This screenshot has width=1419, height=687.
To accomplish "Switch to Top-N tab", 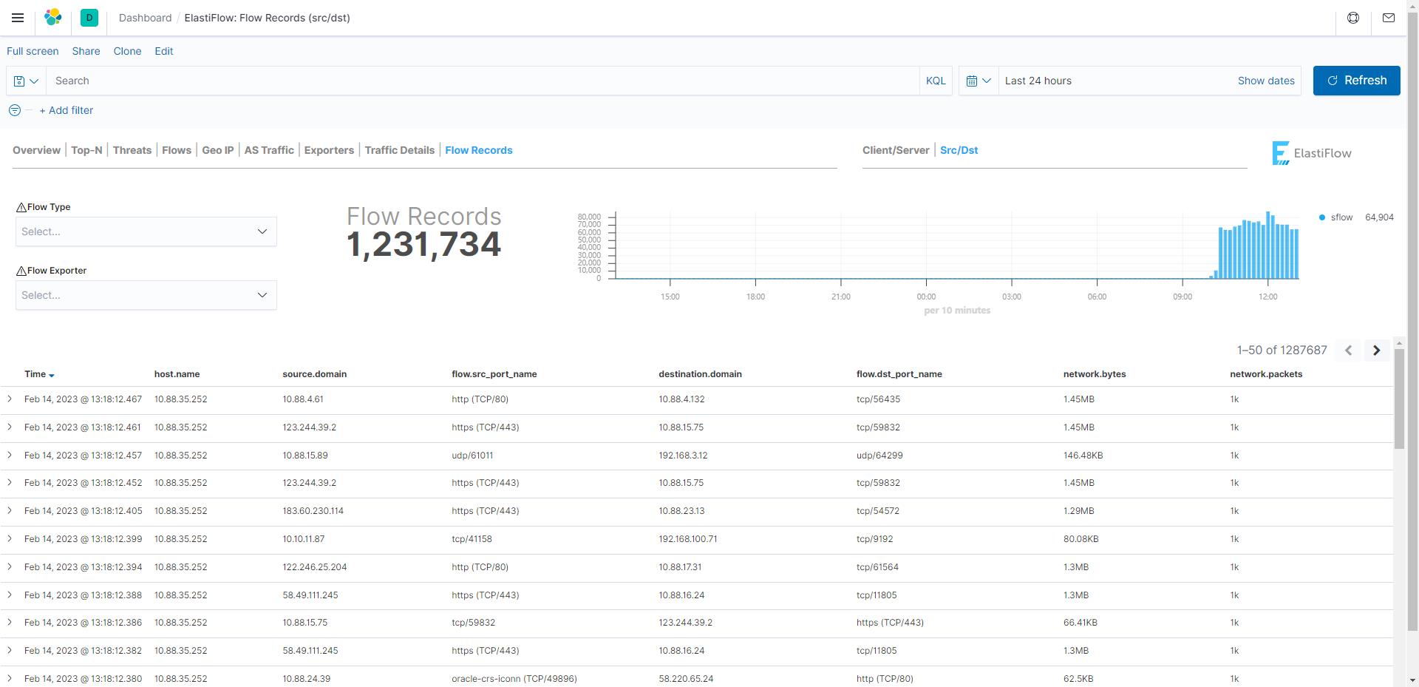I will 86,150.
